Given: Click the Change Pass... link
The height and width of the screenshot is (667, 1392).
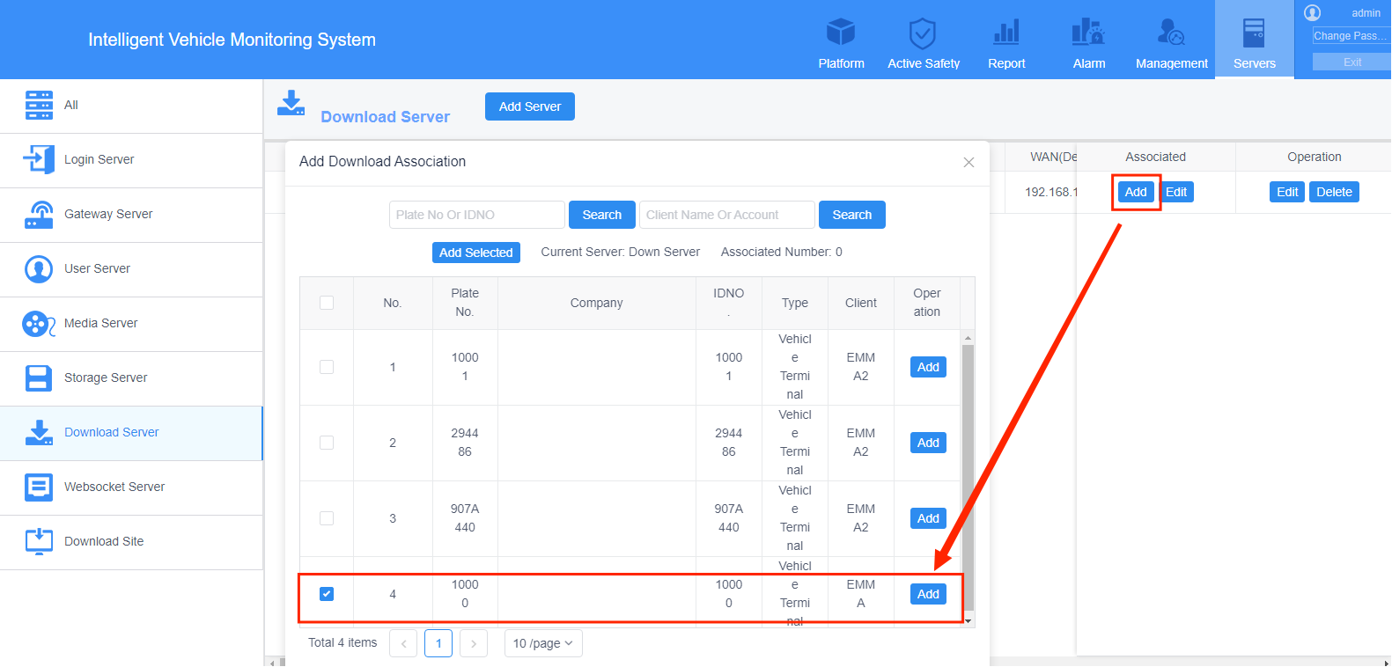Looking at the screenshot, I should pos(1351,36).
